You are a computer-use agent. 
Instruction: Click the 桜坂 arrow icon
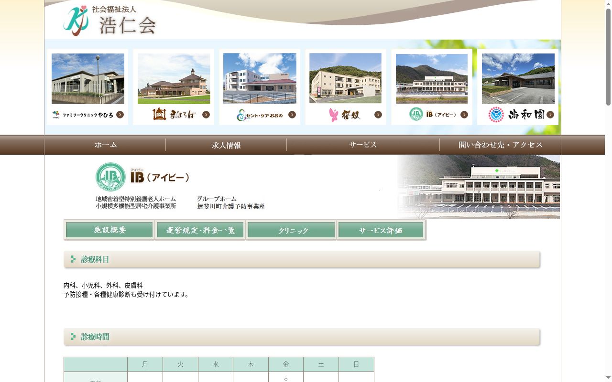point(378,115)
